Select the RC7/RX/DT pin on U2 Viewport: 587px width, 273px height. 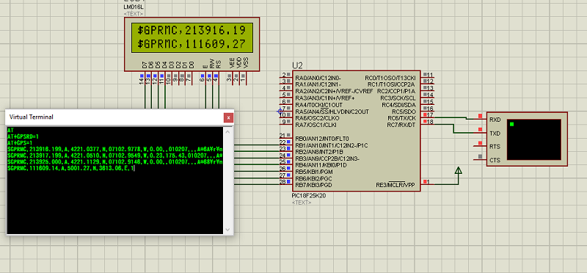[x=401, y=125]
